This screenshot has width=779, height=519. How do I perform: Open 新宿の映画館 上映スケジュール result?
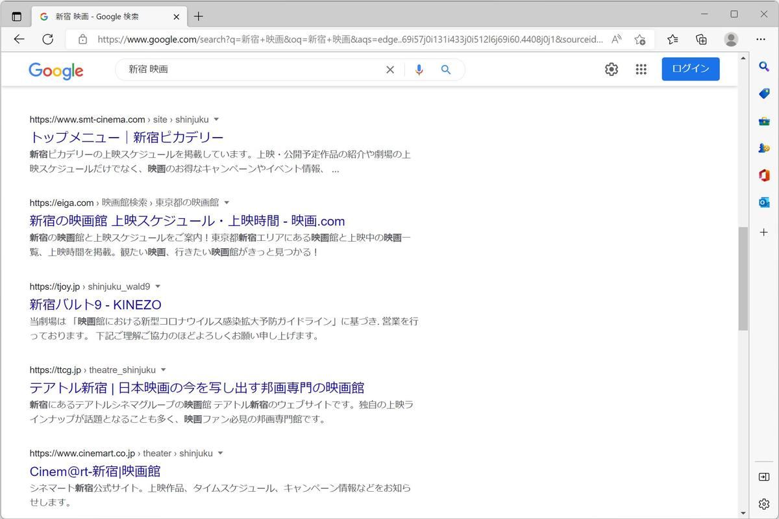tap(188, 221)
